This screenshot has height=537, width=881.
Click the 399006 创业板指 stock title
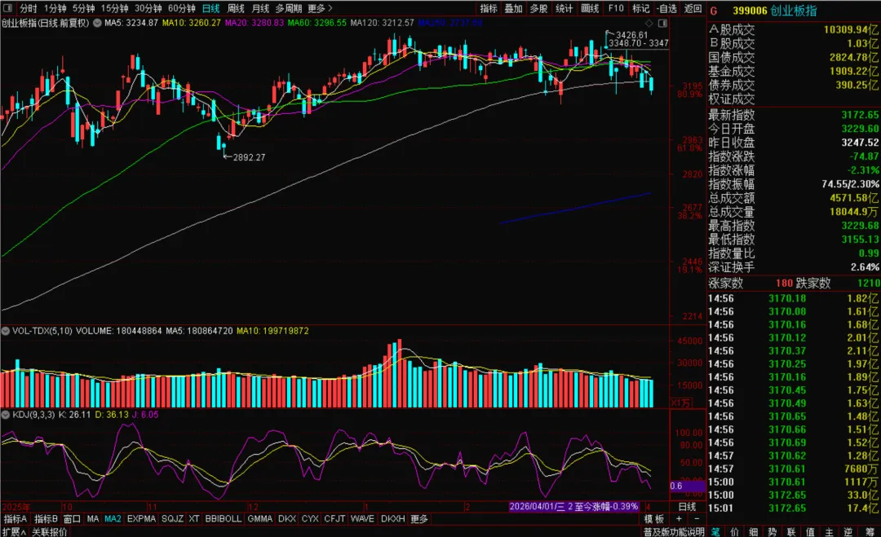775,11
